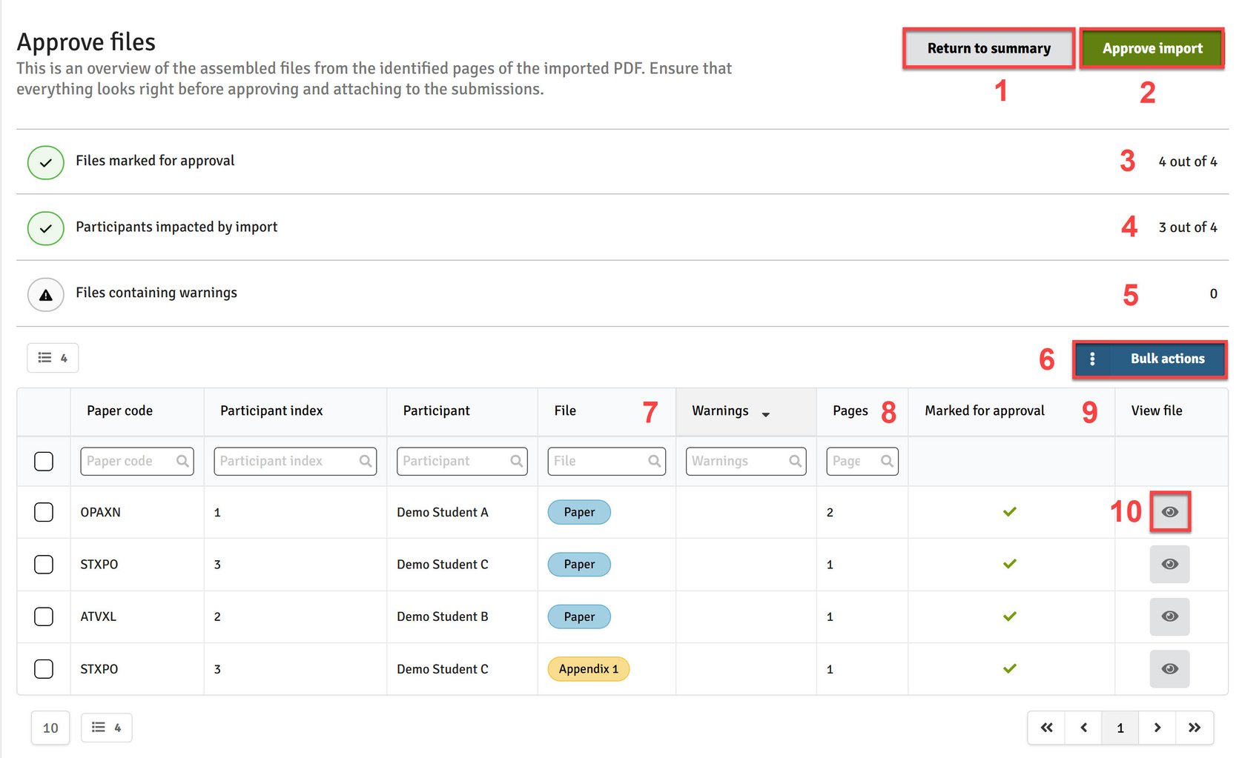This screenshot has width=1242, height=758.
Task: View the file for OPAXN row
Action: coord(1169,512)
